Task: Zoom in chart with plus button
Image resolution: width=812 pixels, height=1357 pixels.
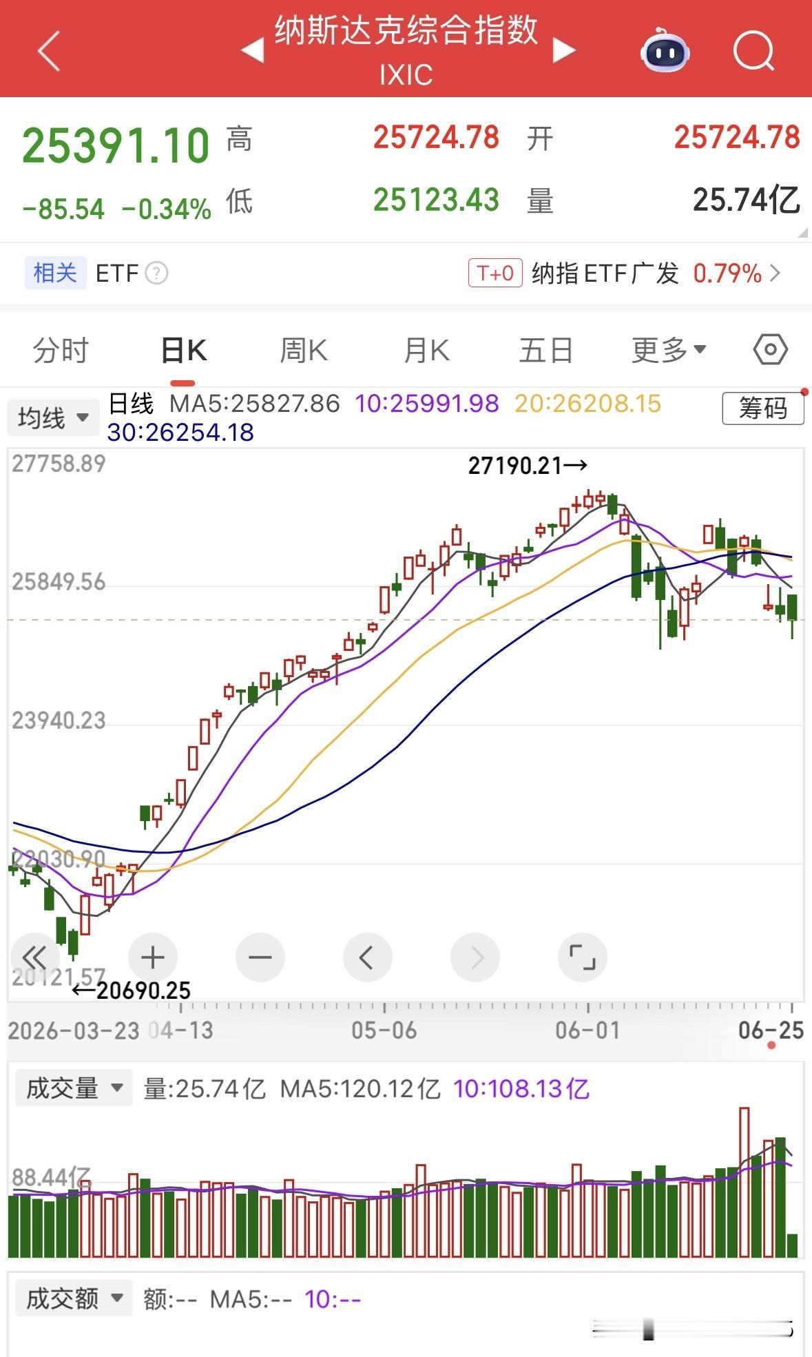Action: click(153, 957)
